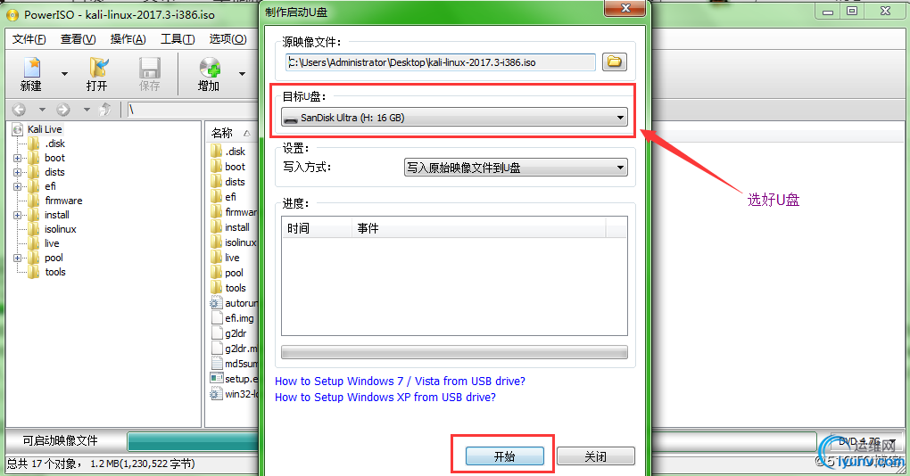Select the Kali Live root tree node

click(45, 129)
